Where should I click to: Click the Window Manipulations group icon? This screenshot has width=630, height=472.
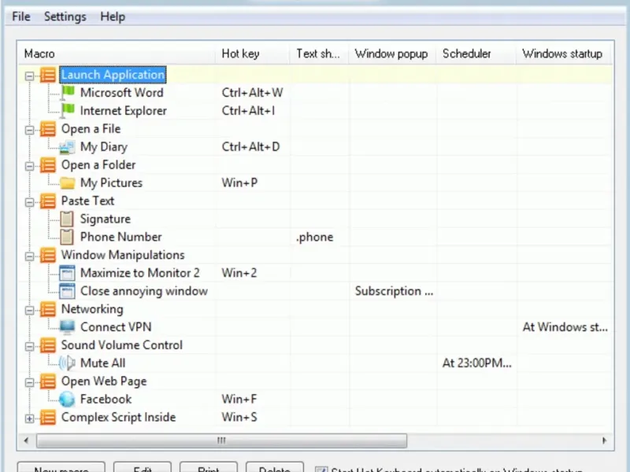click(48, 255)
